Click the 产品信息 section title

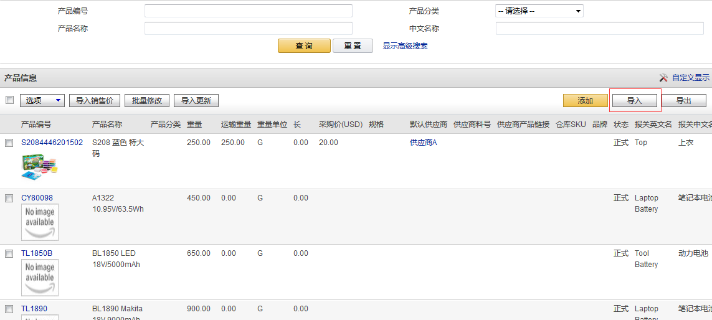click(21, 78)
